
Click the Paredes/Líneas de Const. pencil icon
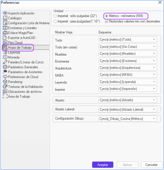(x=5, y=62)
